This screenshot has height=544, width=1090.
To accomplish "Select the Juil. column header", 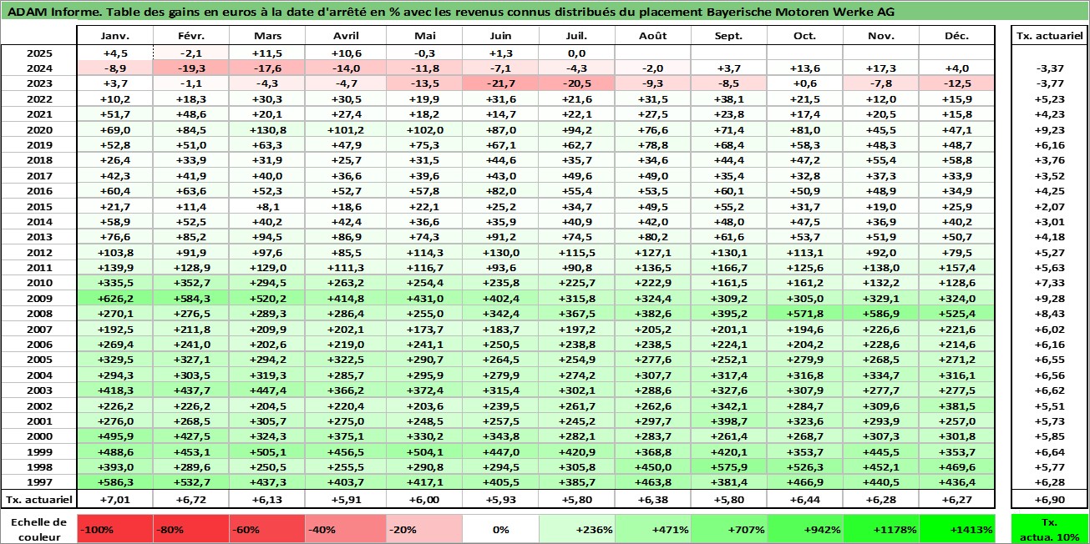I will (576, 36).
